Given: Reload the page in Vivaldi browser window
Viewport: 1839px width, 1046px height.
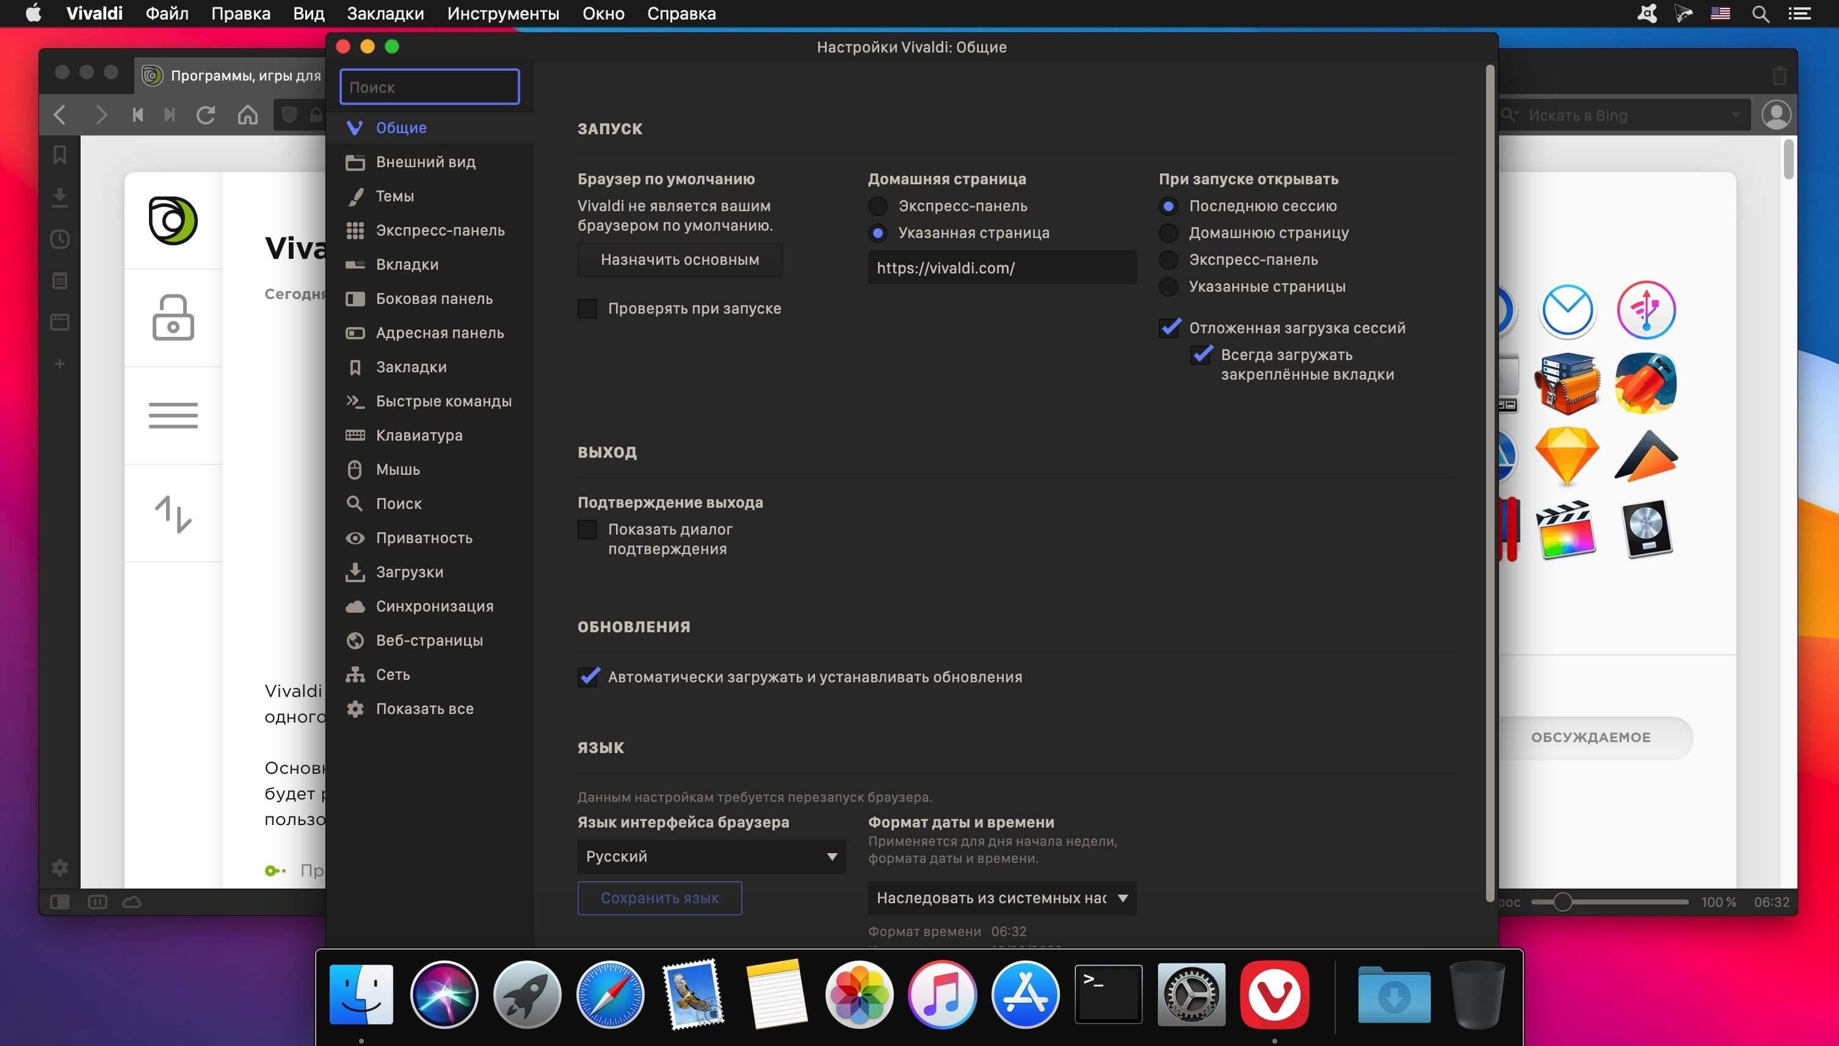Looking at the screenshot, I should (x=206, y=115).
